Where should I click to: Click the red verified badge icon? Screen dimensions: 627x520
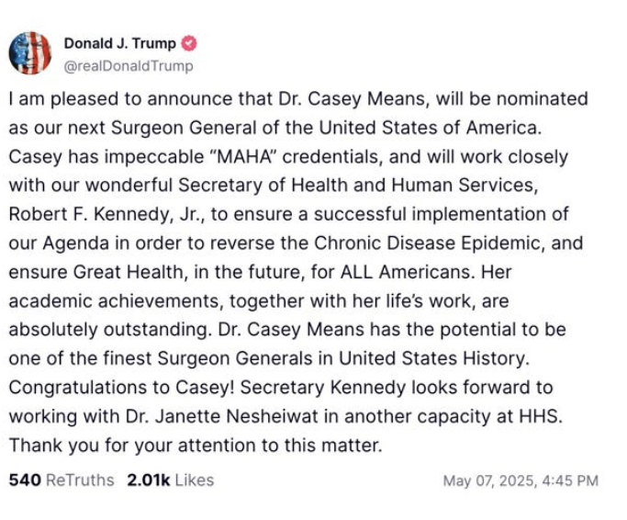[189, 43]
